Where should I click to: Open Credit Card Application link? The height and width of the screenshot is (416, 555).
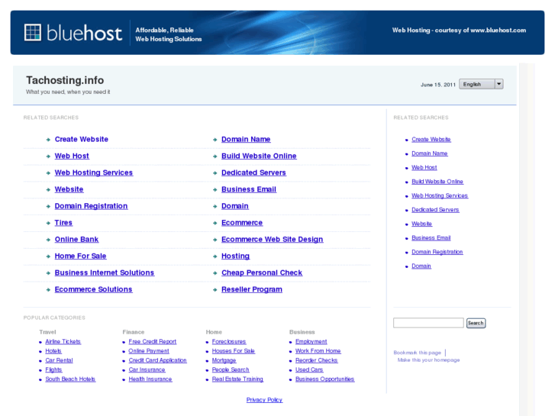click(157, 360)
